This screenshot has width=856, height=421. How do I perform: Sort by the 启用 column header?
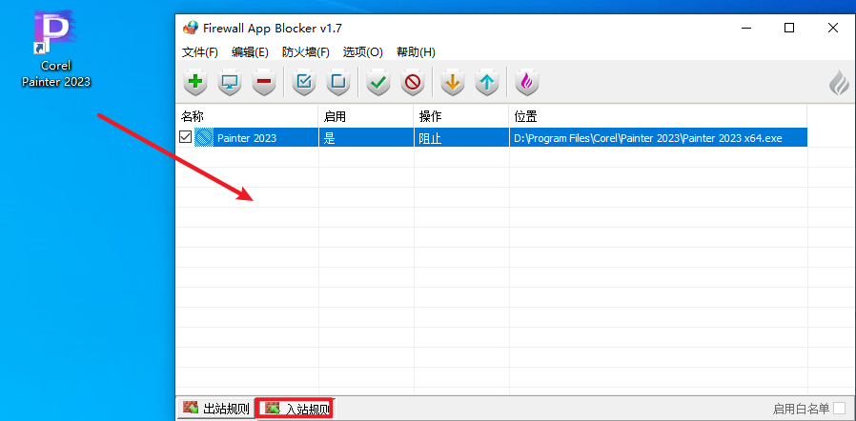[x=366, y=116]
